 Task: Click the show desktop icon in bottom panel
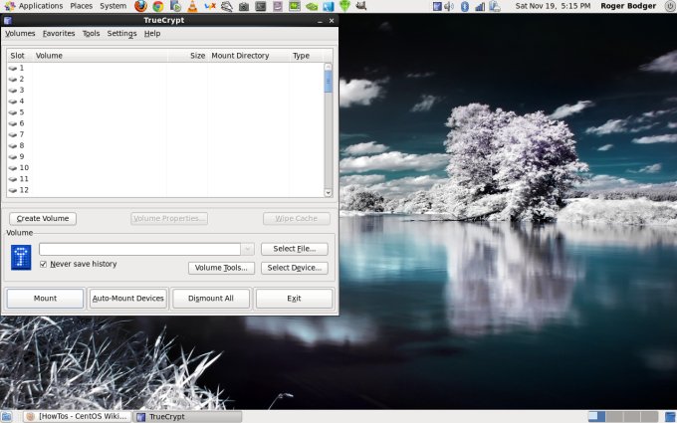7,416
